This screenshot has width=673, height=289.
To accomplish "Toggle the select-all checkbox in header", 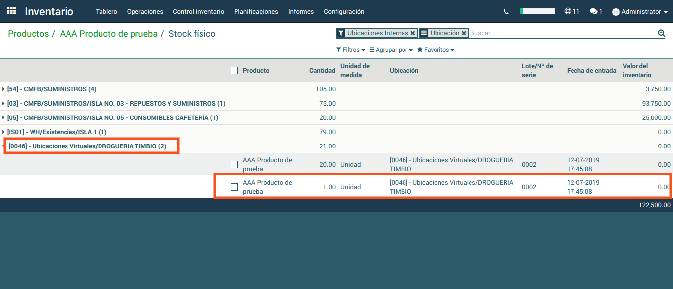I will tap(234, 70).
